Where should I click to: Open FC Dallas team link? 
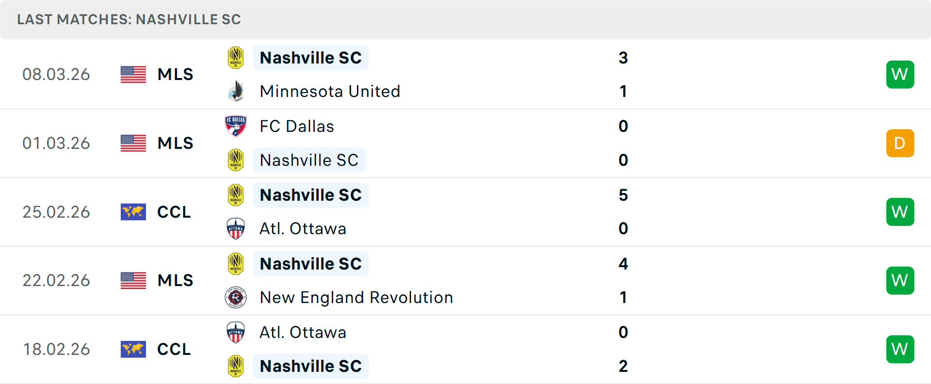point(297,126)
